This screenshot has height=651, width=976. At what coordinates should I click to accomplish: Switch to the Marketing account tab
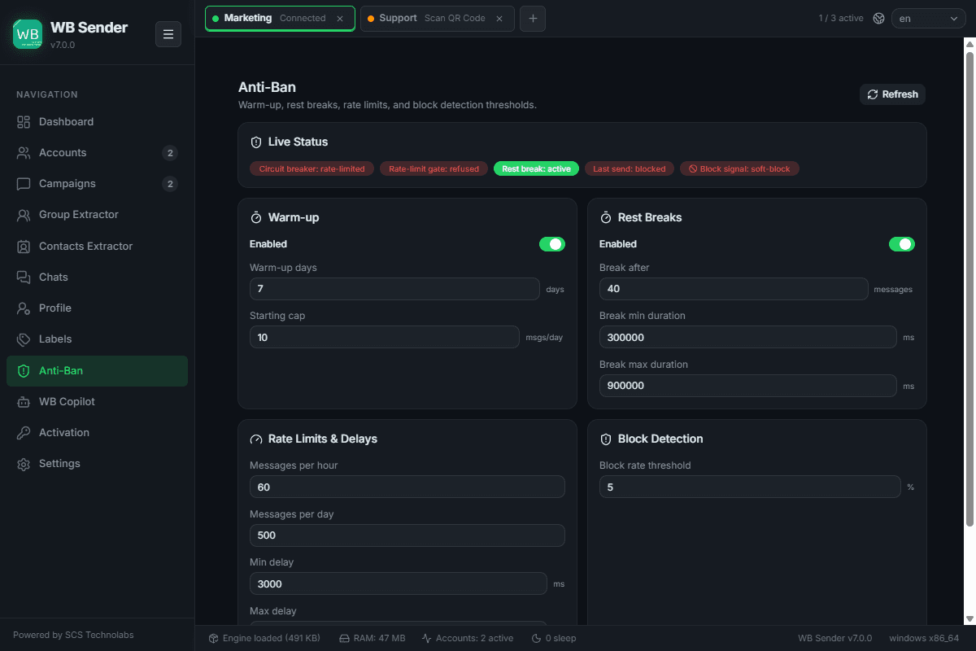(280, 19)
